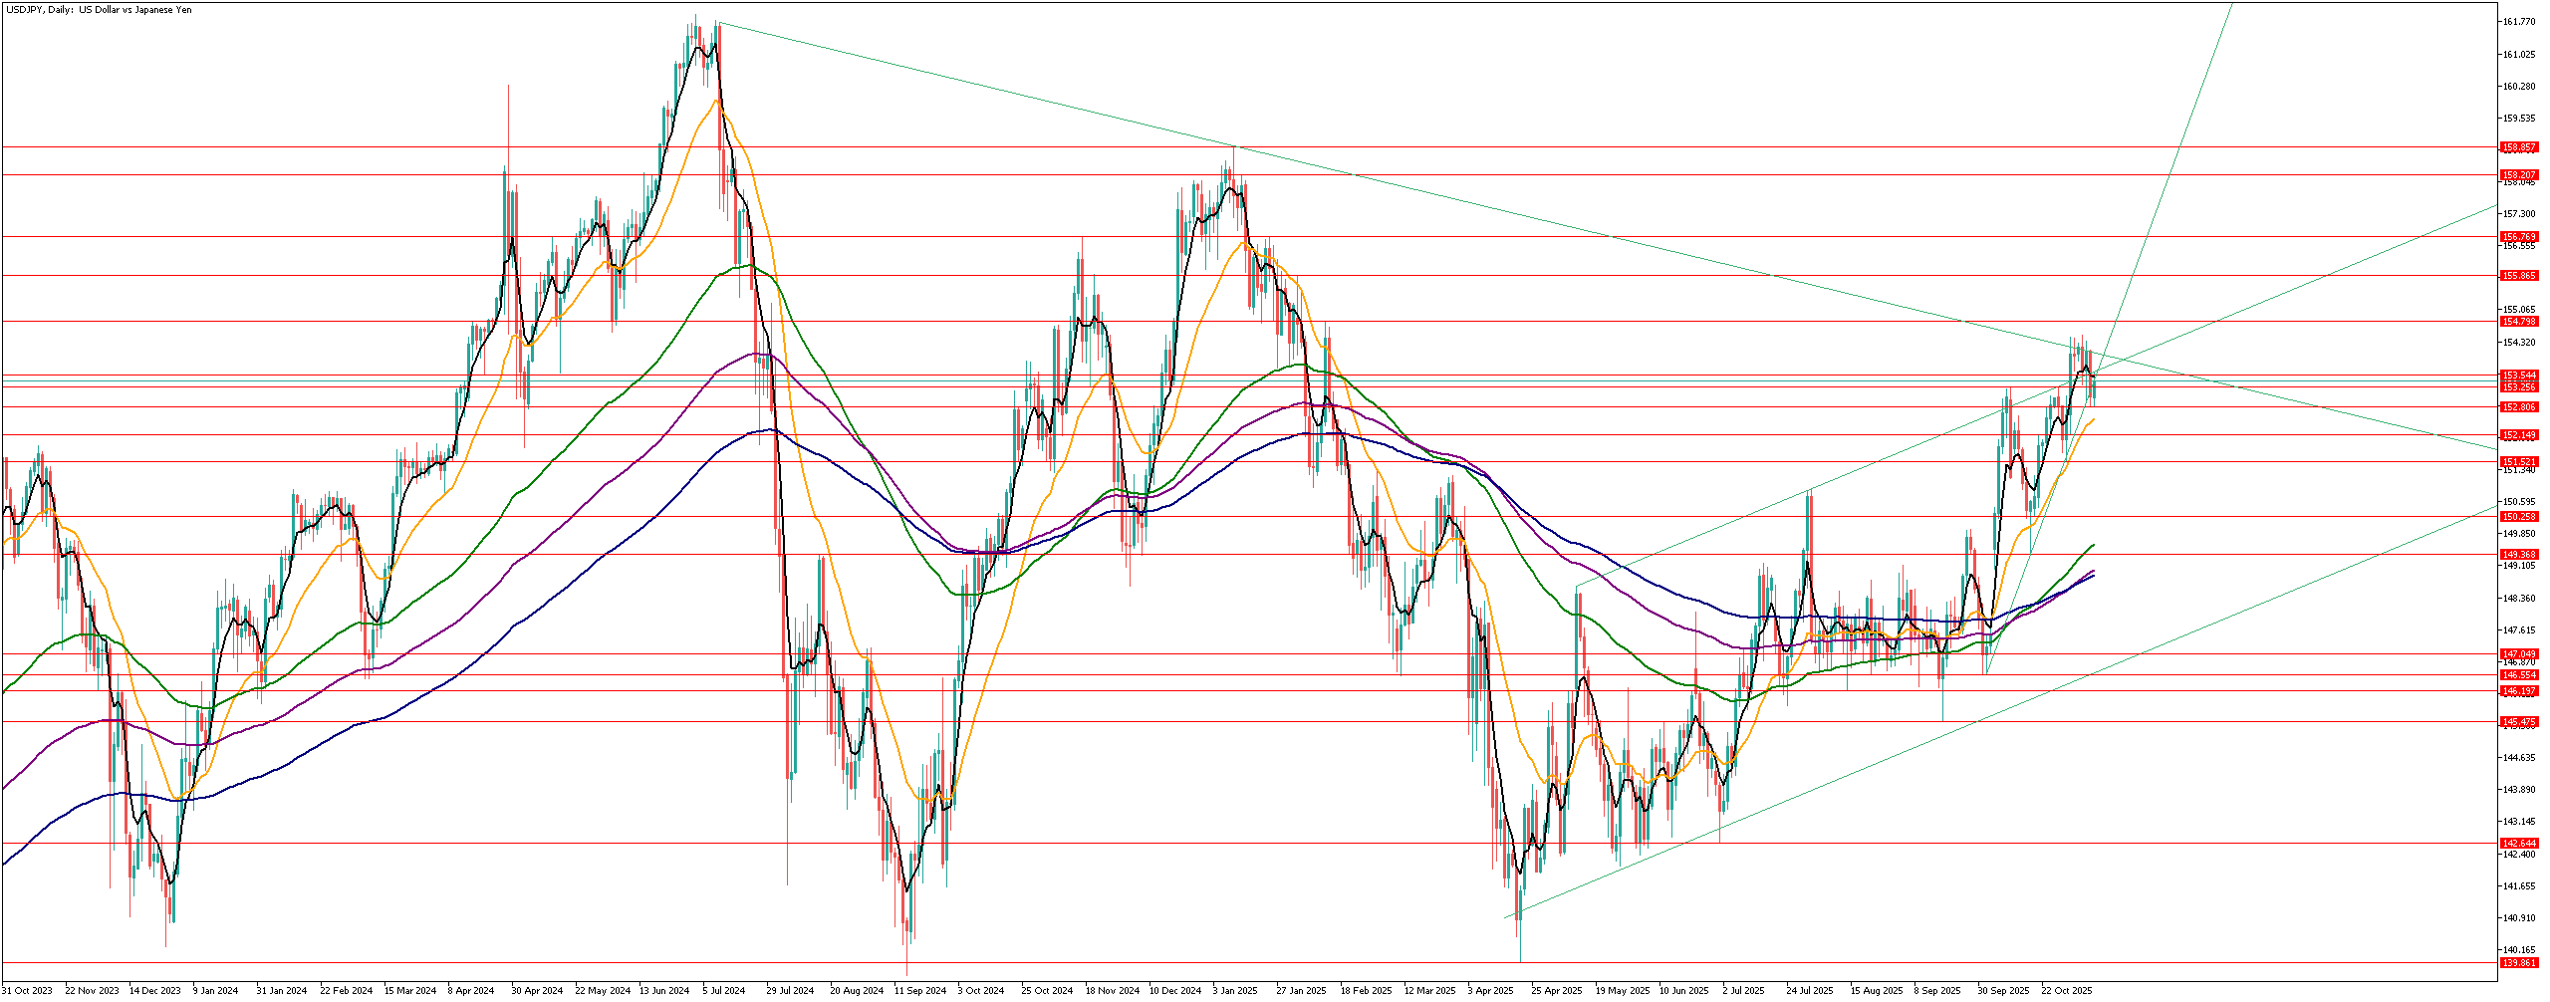Select the 150.258 horizontal line label
Viewport: 2550px width, 1002px height.
click(x=2519, y=517)
